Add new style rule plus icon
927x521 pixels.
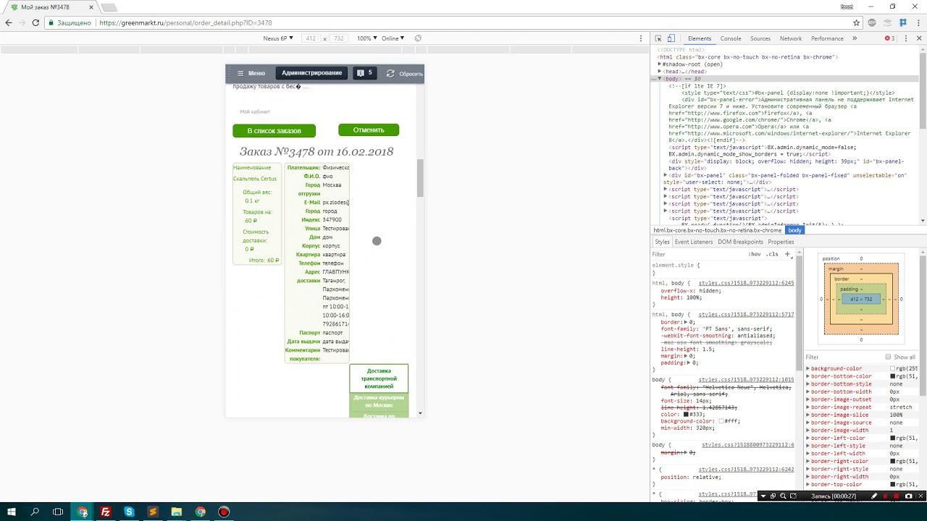tap(787, 254)
